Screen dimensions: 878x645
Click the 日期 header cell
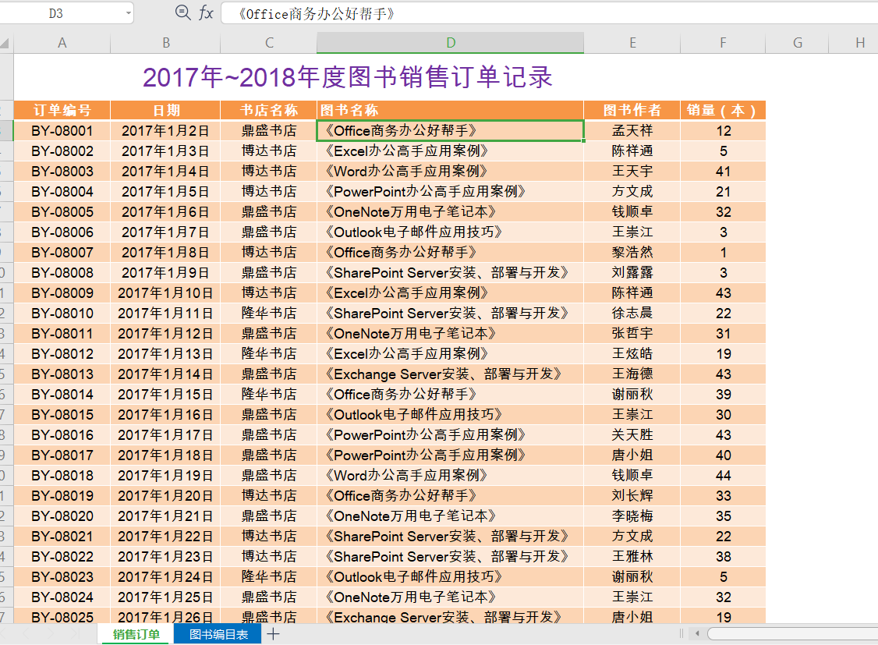(x=166, y=110)
